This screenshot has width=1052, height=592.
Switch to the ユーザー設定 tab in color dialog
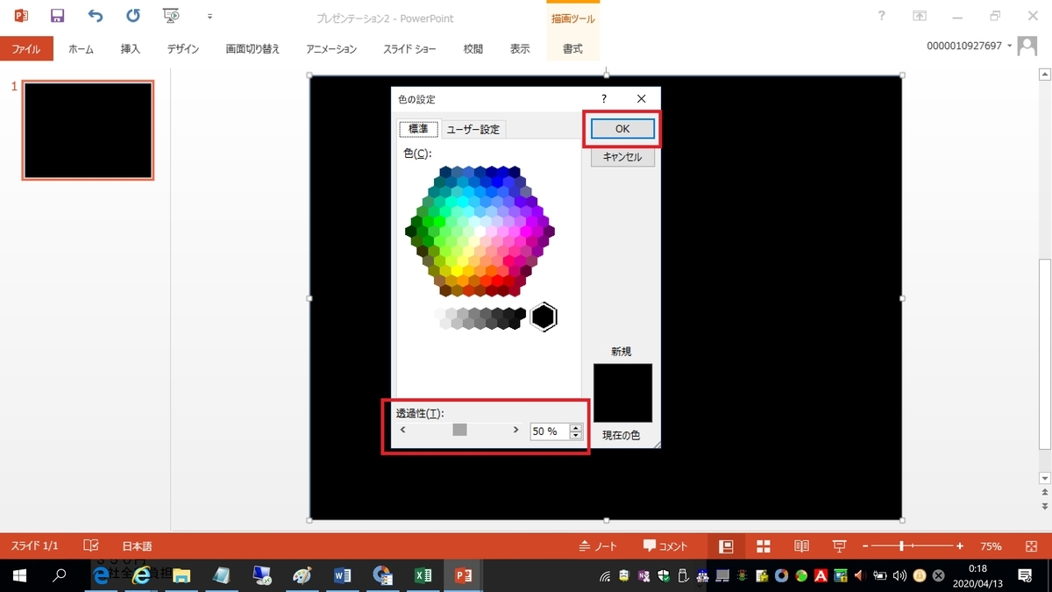pos(473,129)
